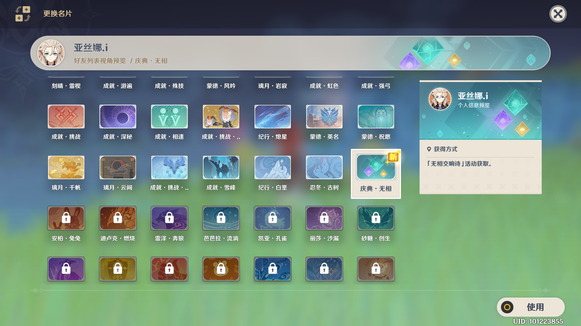Select the 成就·挑战 red namecard
Screen dimensions: 581x326
point(66,117)
